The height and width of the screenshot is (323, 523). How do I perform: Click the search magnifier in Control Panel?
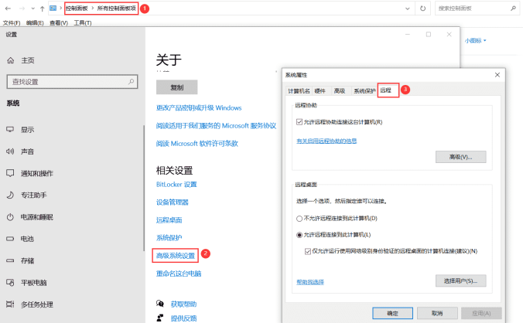(x=513, y=8)
